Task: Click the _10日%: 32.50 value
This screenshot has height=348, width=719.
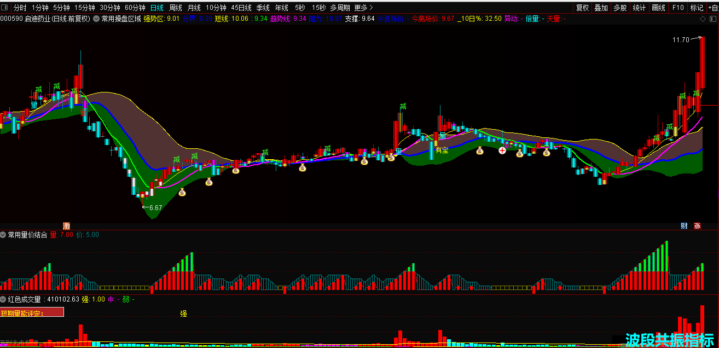Action: click(x=479, y=19)
